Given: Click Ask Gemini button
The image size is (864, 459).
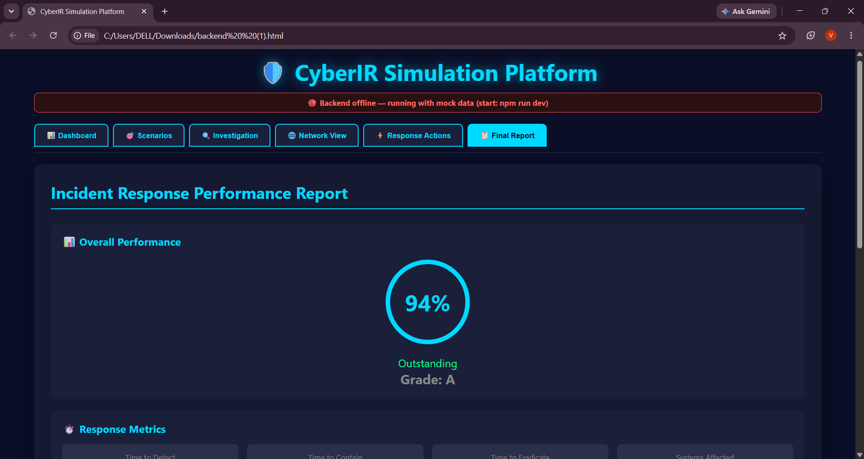Looking at the screenshot, I should click(746, 11).
